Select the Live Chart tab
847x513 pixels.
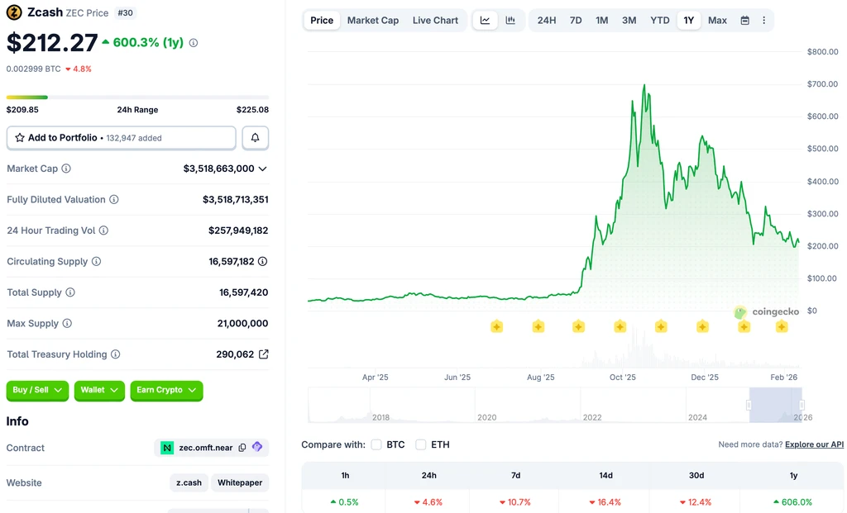tap(435, 21)
